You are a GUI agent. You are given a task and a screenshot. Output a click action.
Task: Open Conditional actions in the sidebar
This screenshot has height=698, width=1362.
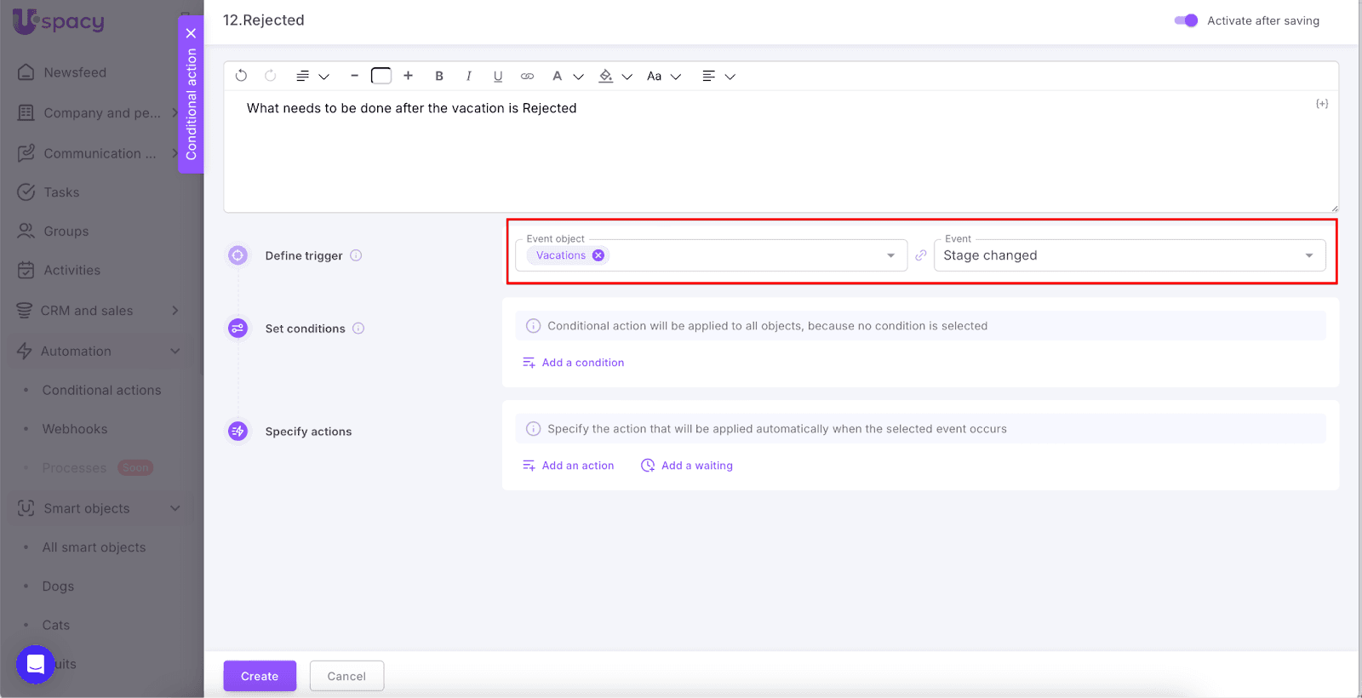101,390
